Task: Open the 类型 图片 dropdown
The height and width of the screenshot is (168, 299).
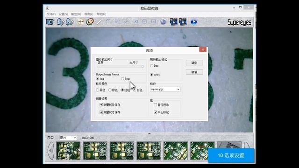Action: click(68, 138)
